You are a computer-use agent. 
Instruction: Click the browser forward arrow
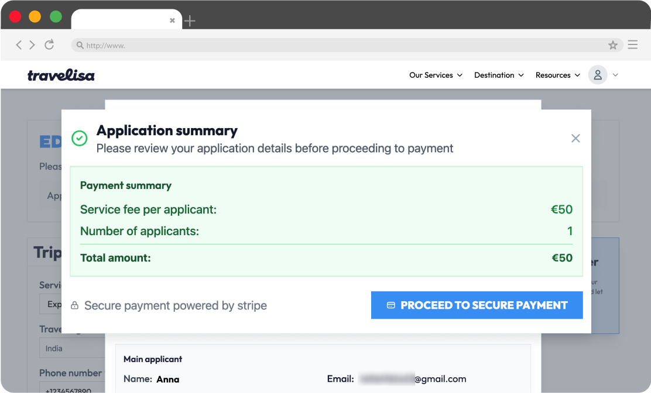coord(32,45)
